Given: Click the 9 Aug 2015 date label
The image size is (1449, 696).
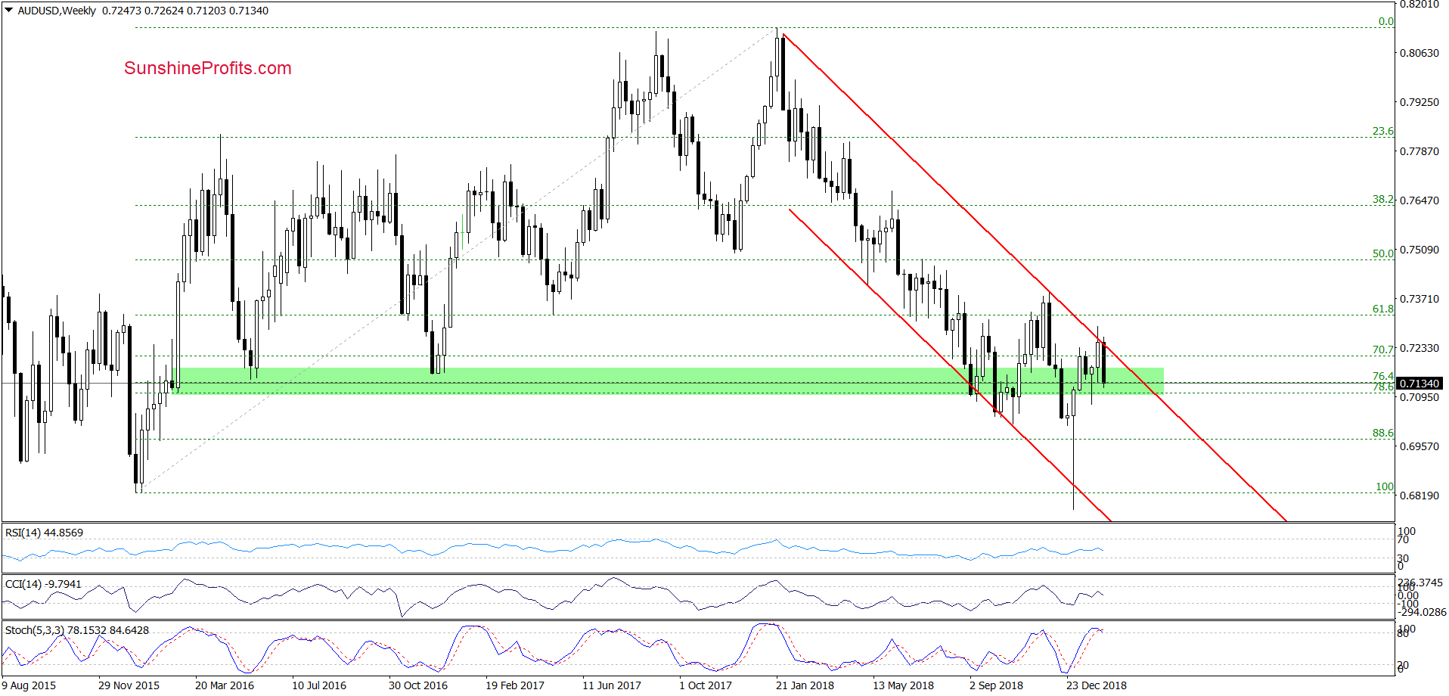Looking at the screenshot, I should tap(29, 685).
